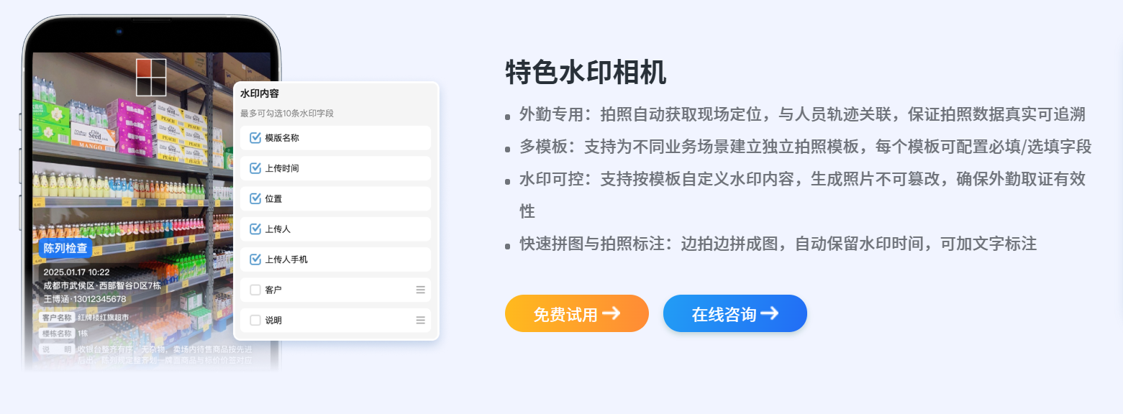Click the blue 陈列检查 tag on photo
Viewport: 1123px width, 414px height.
coord(65,249)
